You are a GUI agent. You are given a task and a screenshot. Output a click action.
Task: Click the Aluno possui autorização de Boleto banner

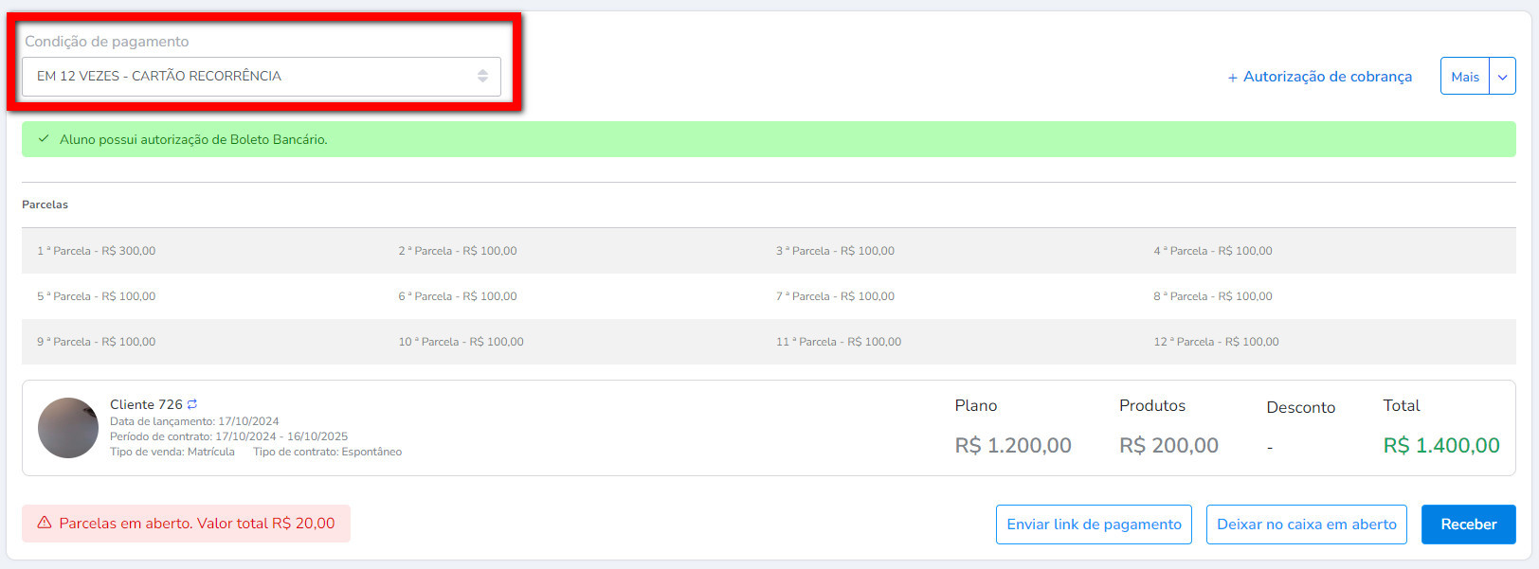769,139
